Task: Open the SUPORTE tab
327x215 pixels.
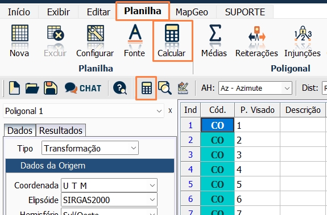Action: point(245,12)
